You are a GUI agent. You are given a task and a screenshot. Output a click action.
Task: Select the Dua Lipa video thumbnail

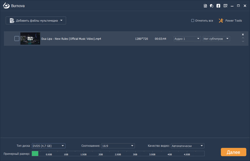[x=30, y=38]
